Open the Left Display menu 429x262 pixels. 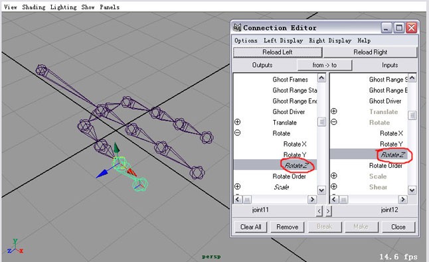coord(283,40)
